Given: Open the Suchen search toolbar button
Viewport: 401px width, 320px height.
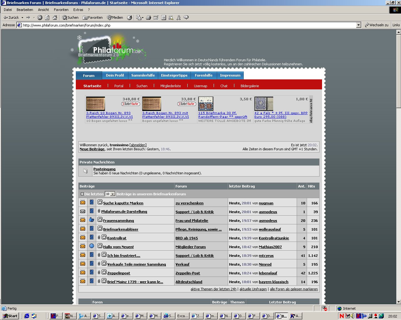Looking at the screenshot, I should (70, 17).
